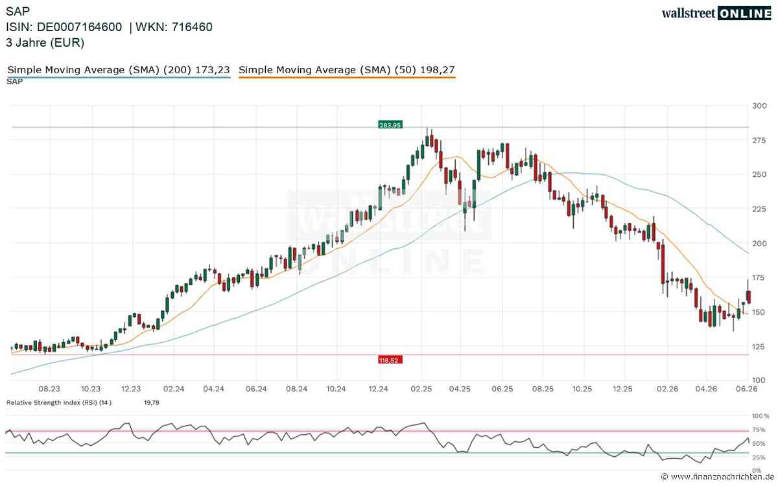Click the orange SMA 50 legend line
Viewport: 778px width, 486px height.
click(347, 78)
